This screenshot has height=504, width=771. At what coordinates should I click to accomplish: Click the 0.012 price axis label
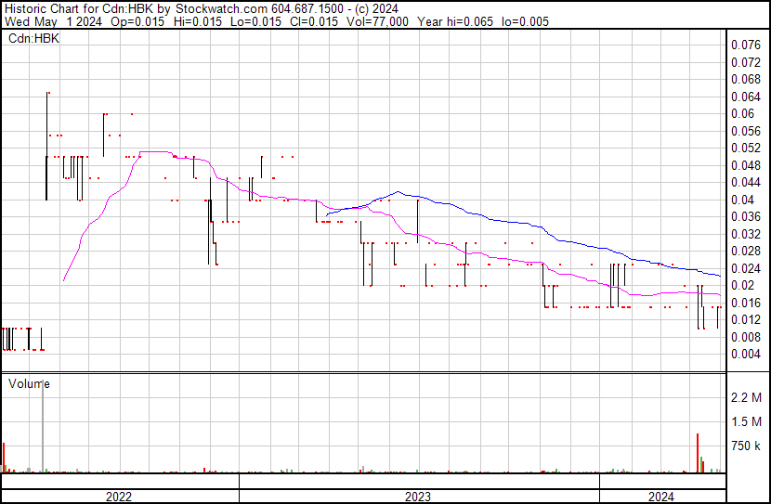(x=746, y=320)
